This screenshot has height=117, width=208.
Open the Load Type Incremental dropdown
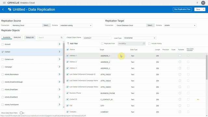pos(140,38)
